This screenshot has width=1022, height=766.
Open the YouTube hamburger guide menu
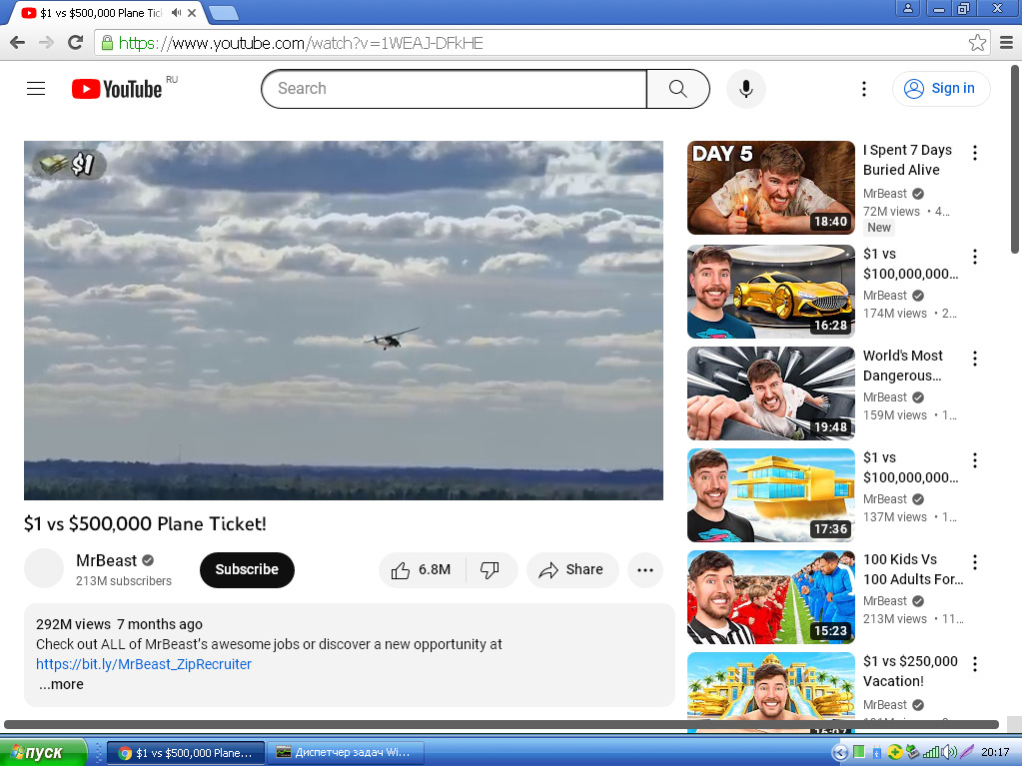[x=36, y=89]
